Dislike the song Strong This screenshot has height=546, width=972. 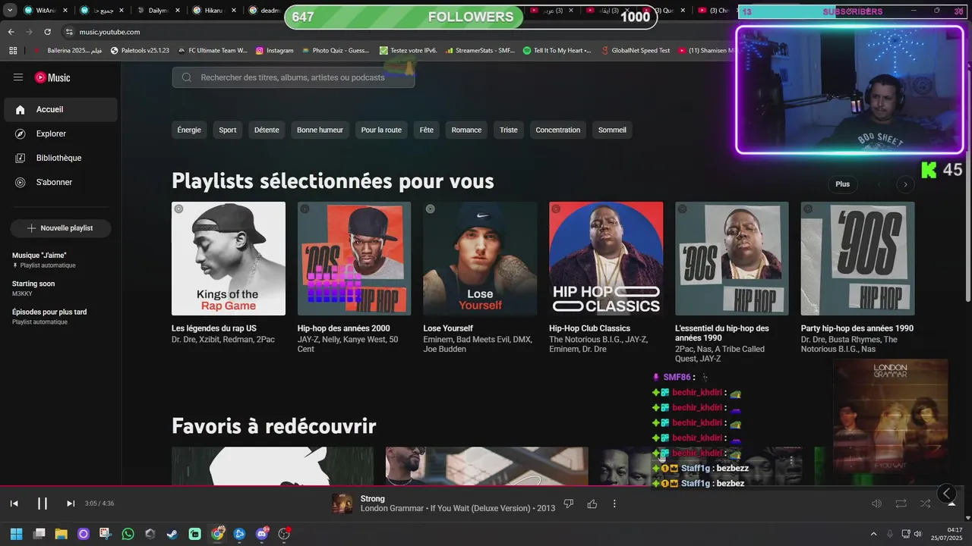point(568,504)
